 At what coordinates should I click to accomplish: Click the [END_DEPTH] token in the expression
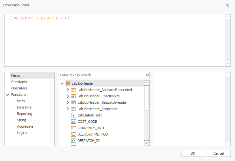pyautogui.click(x=21, y=18)
